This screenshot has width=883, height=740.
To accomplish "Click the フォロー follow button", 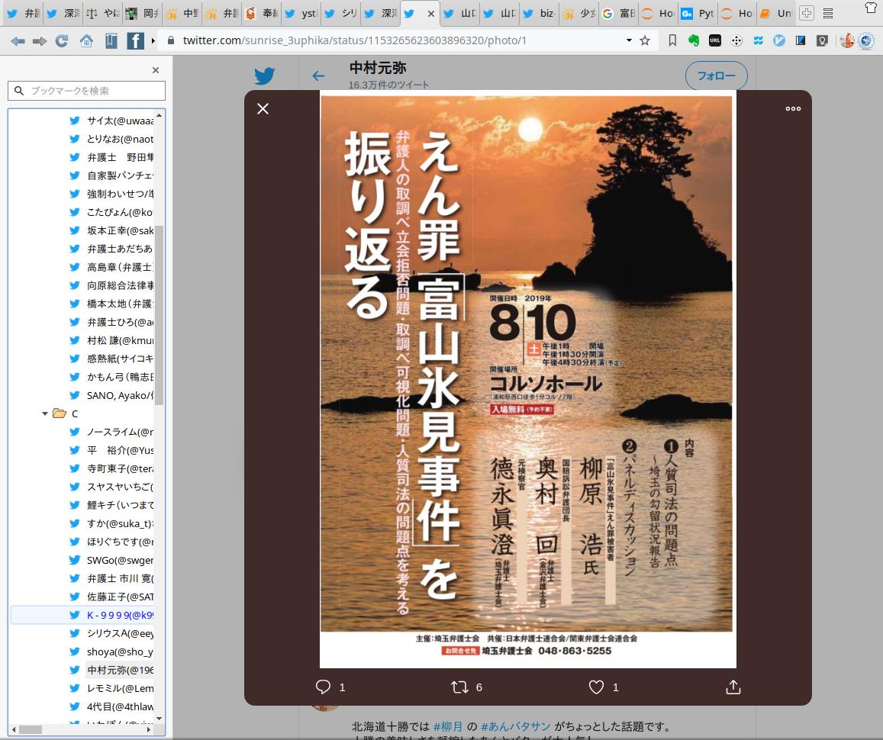I will pyautogui.click(x=717, y=76).
